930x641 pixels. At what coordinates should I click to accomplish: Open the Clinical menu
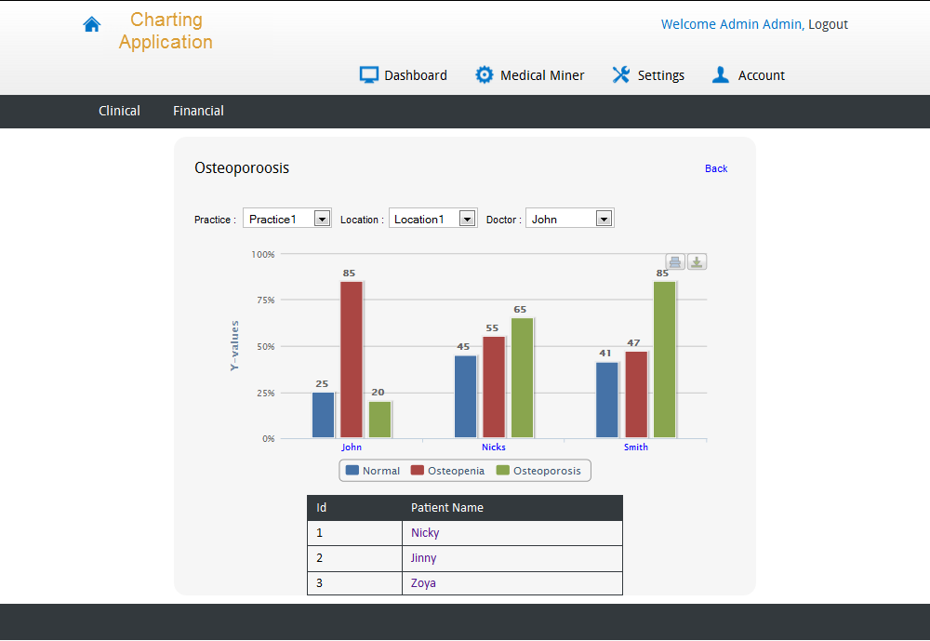click(x=119, y=111)
